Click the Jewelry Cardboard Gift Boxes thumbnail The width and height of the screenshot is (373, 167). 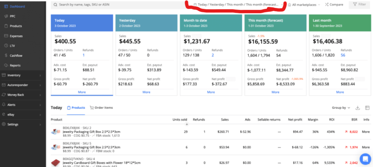pyautogui.click(x=55, y=162)
